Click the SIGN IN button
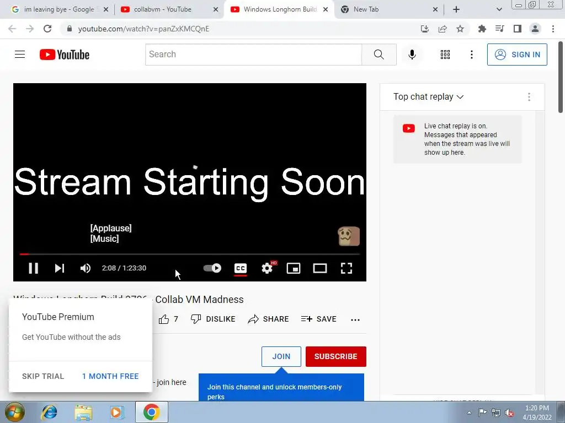 (517, 55)
